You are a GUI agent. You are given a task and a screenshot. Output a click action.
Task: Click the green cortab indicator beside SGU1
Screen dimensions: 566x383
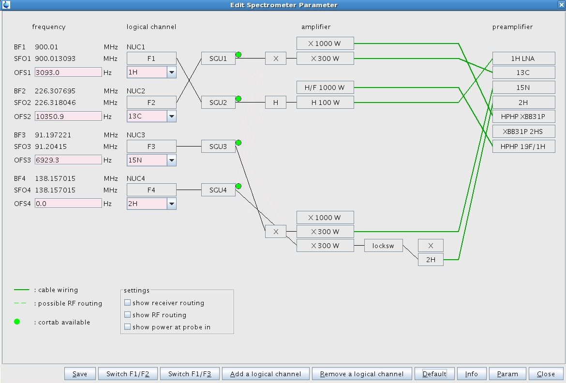pos(238,55)
